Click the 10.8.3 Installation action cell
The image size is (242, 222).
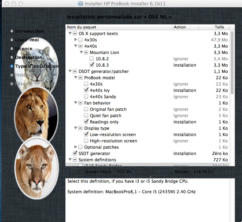tap(185, 65)
